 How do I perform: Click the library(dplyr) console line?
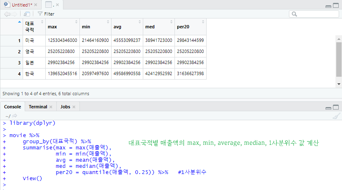coord(32,123)
